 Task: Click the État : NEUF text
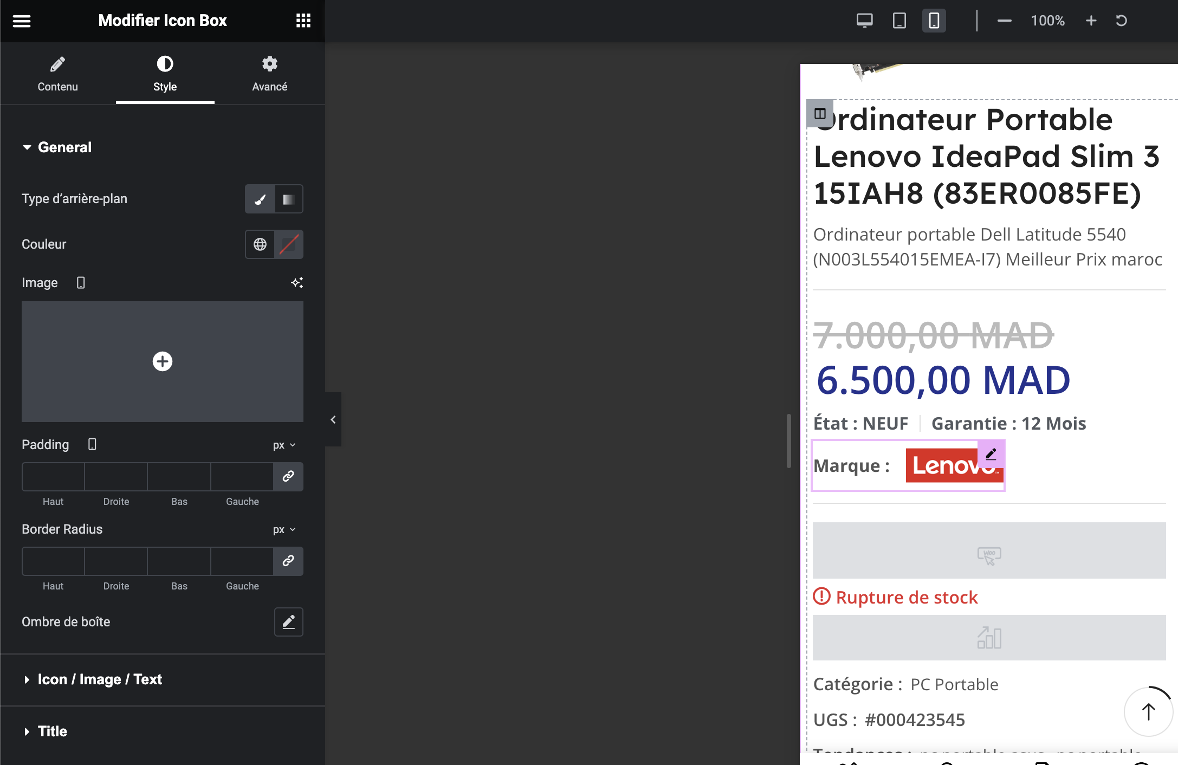tap(860, 423)
